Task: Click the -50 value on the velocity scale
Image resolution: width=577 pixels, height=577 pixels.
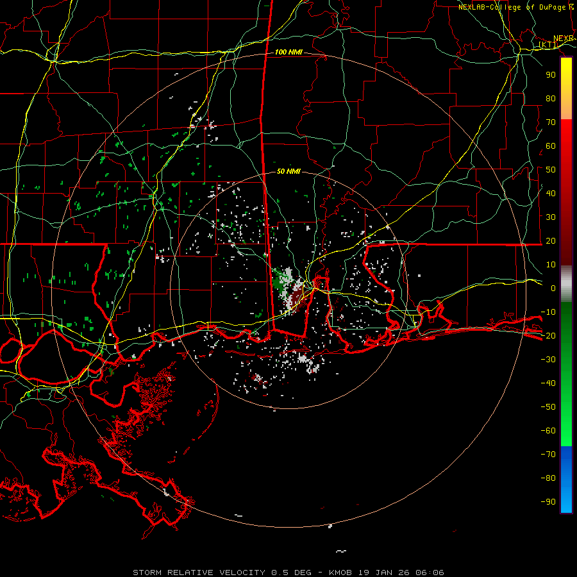Action: coord(548,407)
